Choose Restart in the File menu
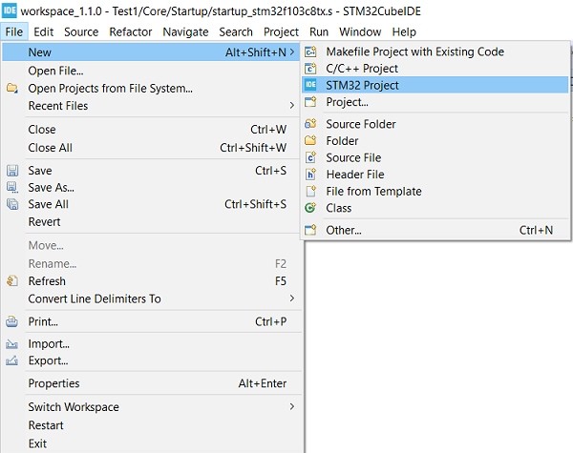The height and width of the screenshot is (453, 573). tap(46, 425)
